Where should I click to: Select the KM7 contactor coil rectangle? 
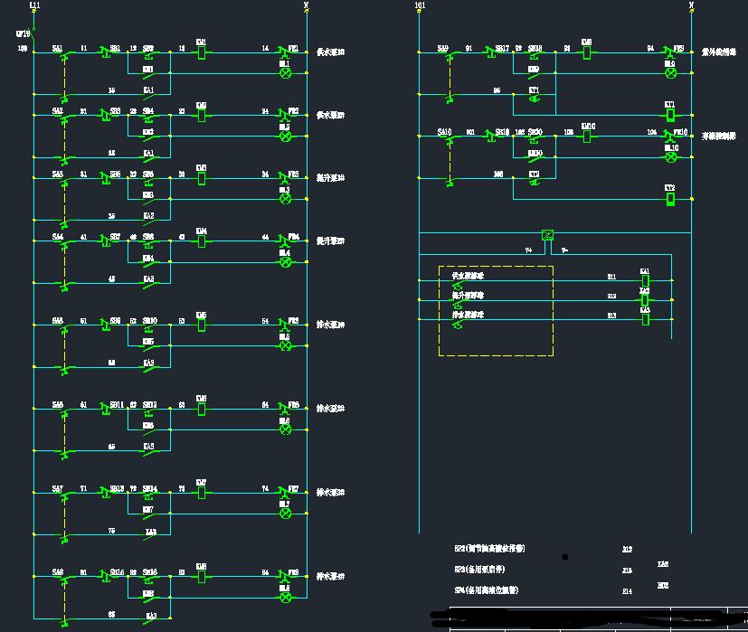[x=202, y=492]
